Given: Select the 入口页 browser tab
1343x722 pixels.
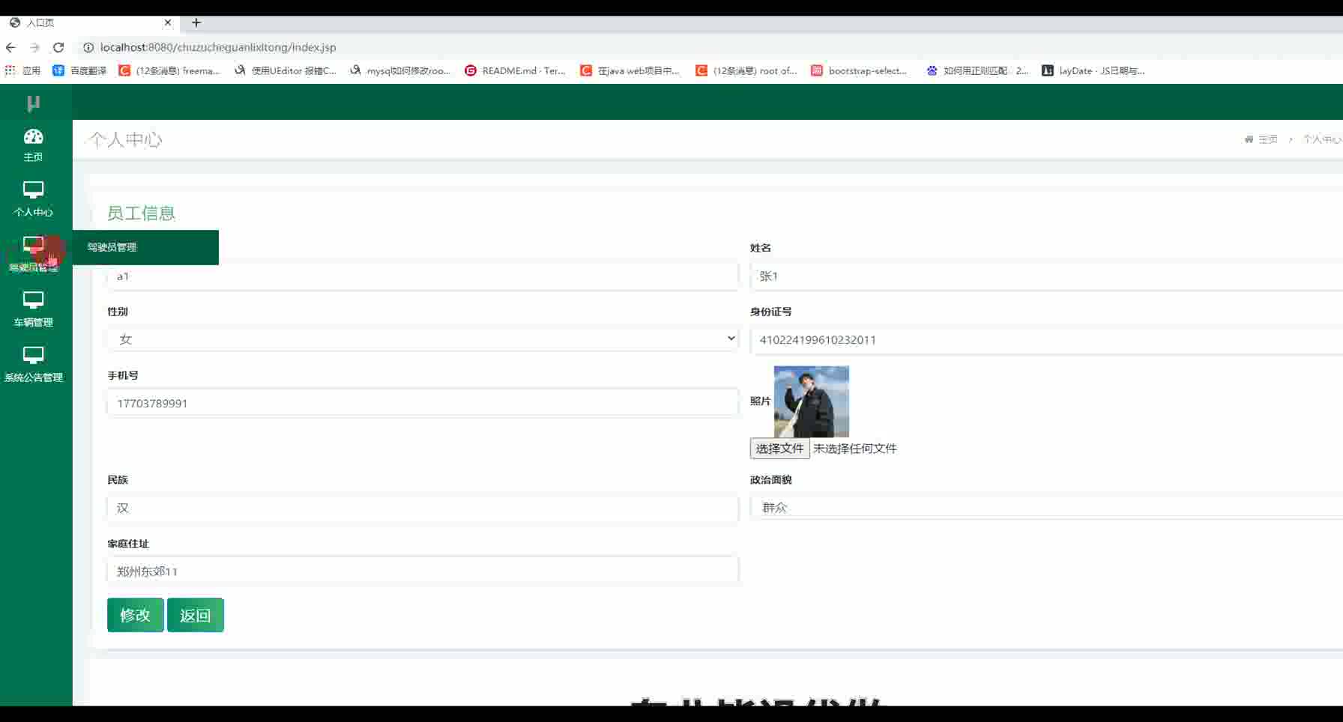Looking at the screenshot, I should tap(90, 22).
